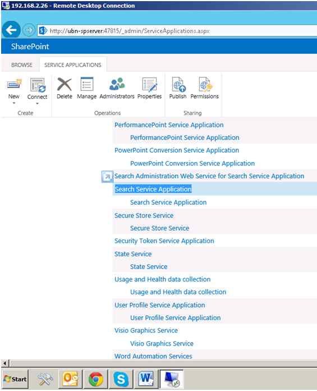Open Word from the taskbar
317x391 pixels.
146,379
